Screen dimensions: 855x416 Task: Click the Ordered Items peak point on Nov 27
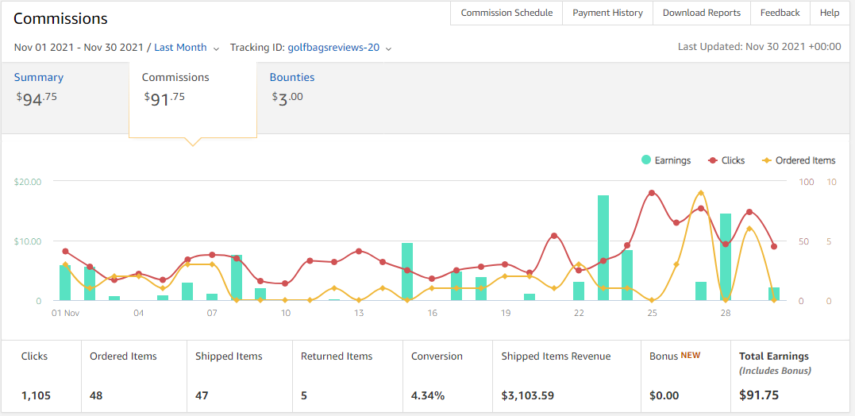tap(701, 193)
